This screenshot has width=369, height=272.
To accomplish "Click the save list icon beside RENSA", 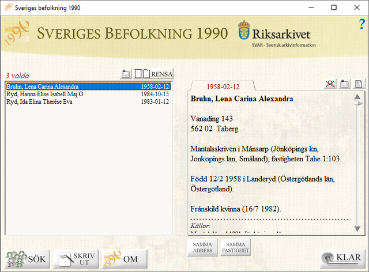I will click(126, 74).
